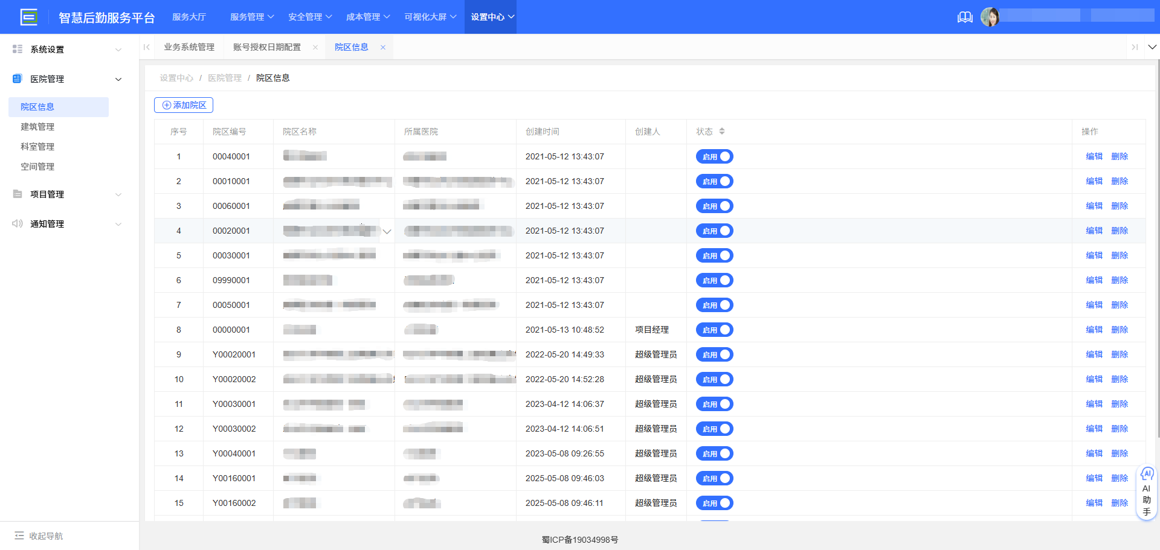Switch to the 业务系统管理 tab
1160x550 pixels.
click(189, 47)
